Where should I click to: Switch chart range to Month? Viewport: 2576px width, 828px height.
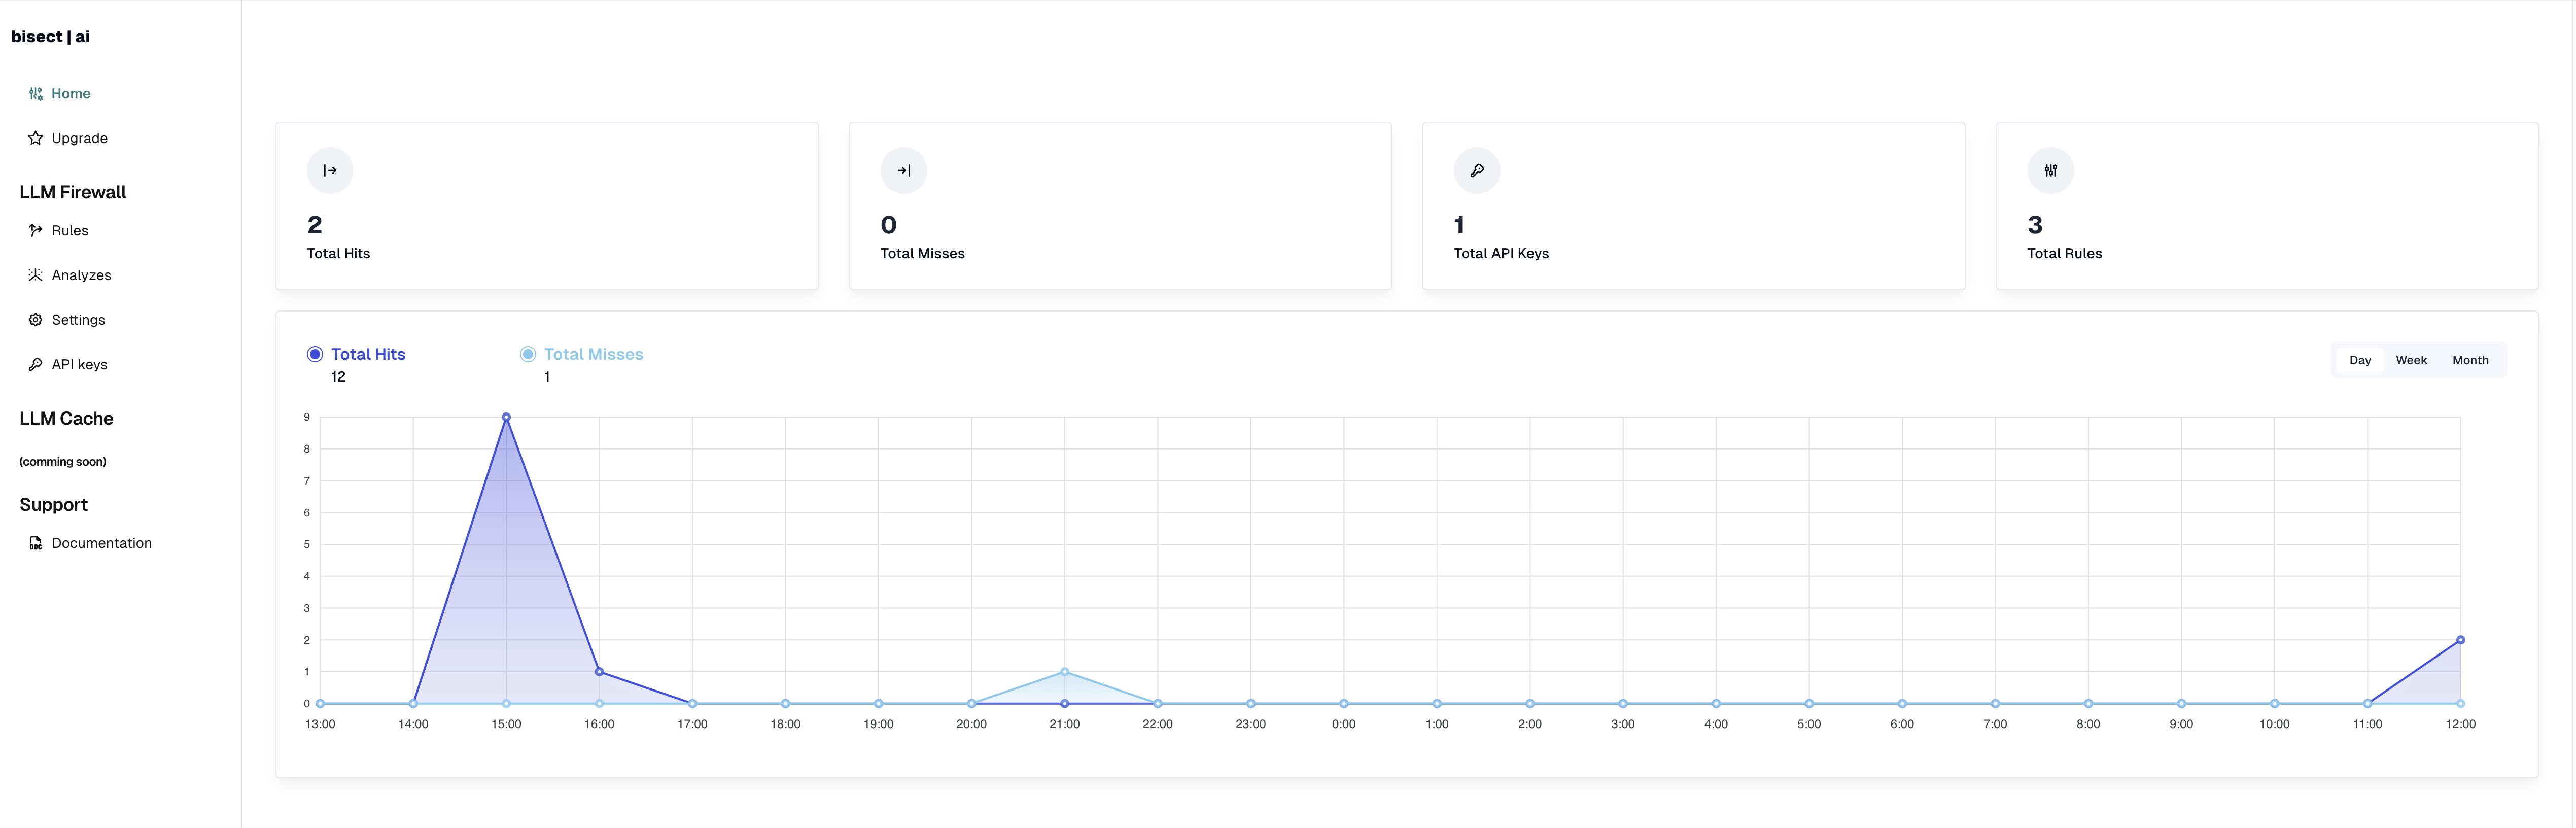[2470, 360]
